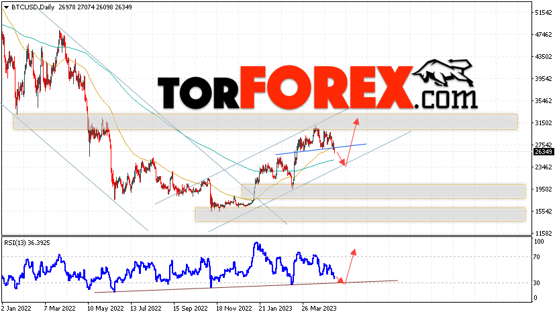Click the 19502 price axis value
This screenshot has width=559, height=316.
click(x=544, y=189)
